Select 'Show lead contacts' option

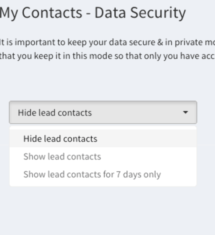tap(103, 157)
